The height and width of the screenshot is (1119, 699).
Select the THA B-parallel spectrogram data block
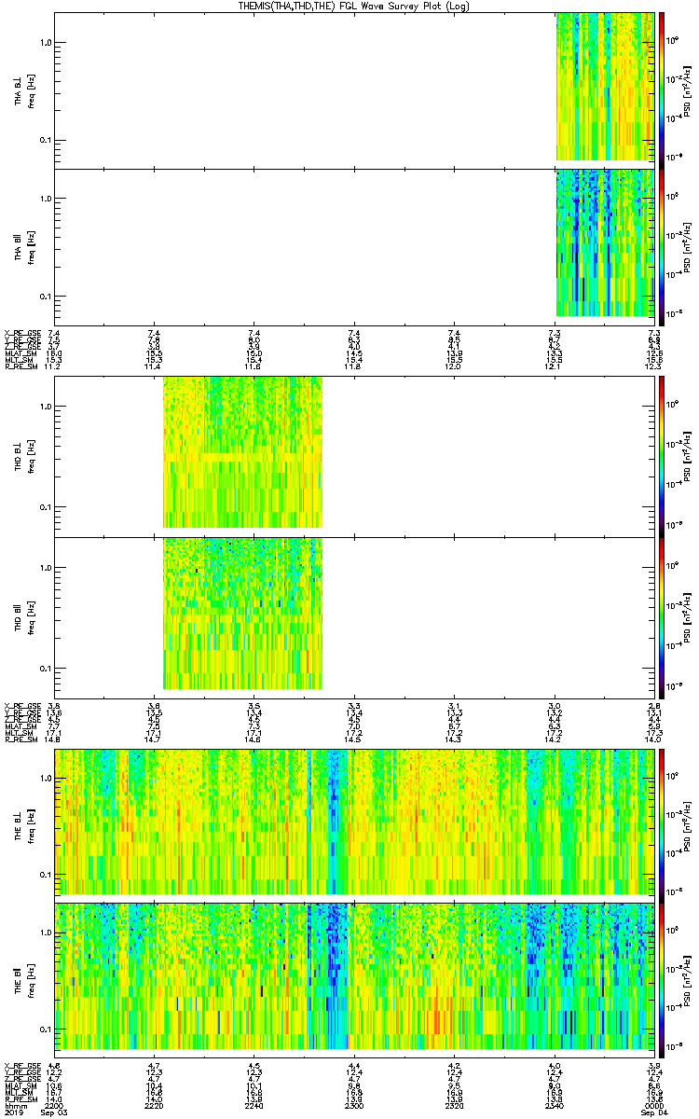pyautogui.click(x=605, y=242)
